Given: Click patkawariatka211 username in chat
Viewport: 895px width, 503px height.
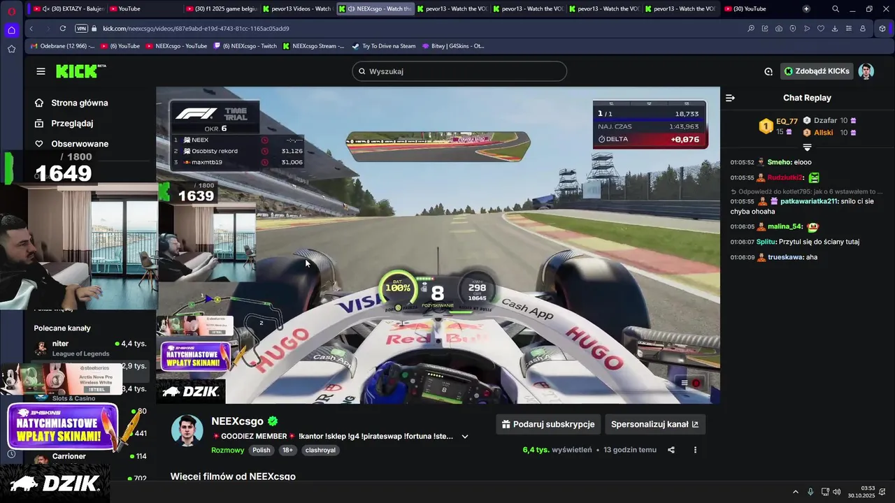Looking at the screenshot, I should pyautogui.click(x=808, y=201).
